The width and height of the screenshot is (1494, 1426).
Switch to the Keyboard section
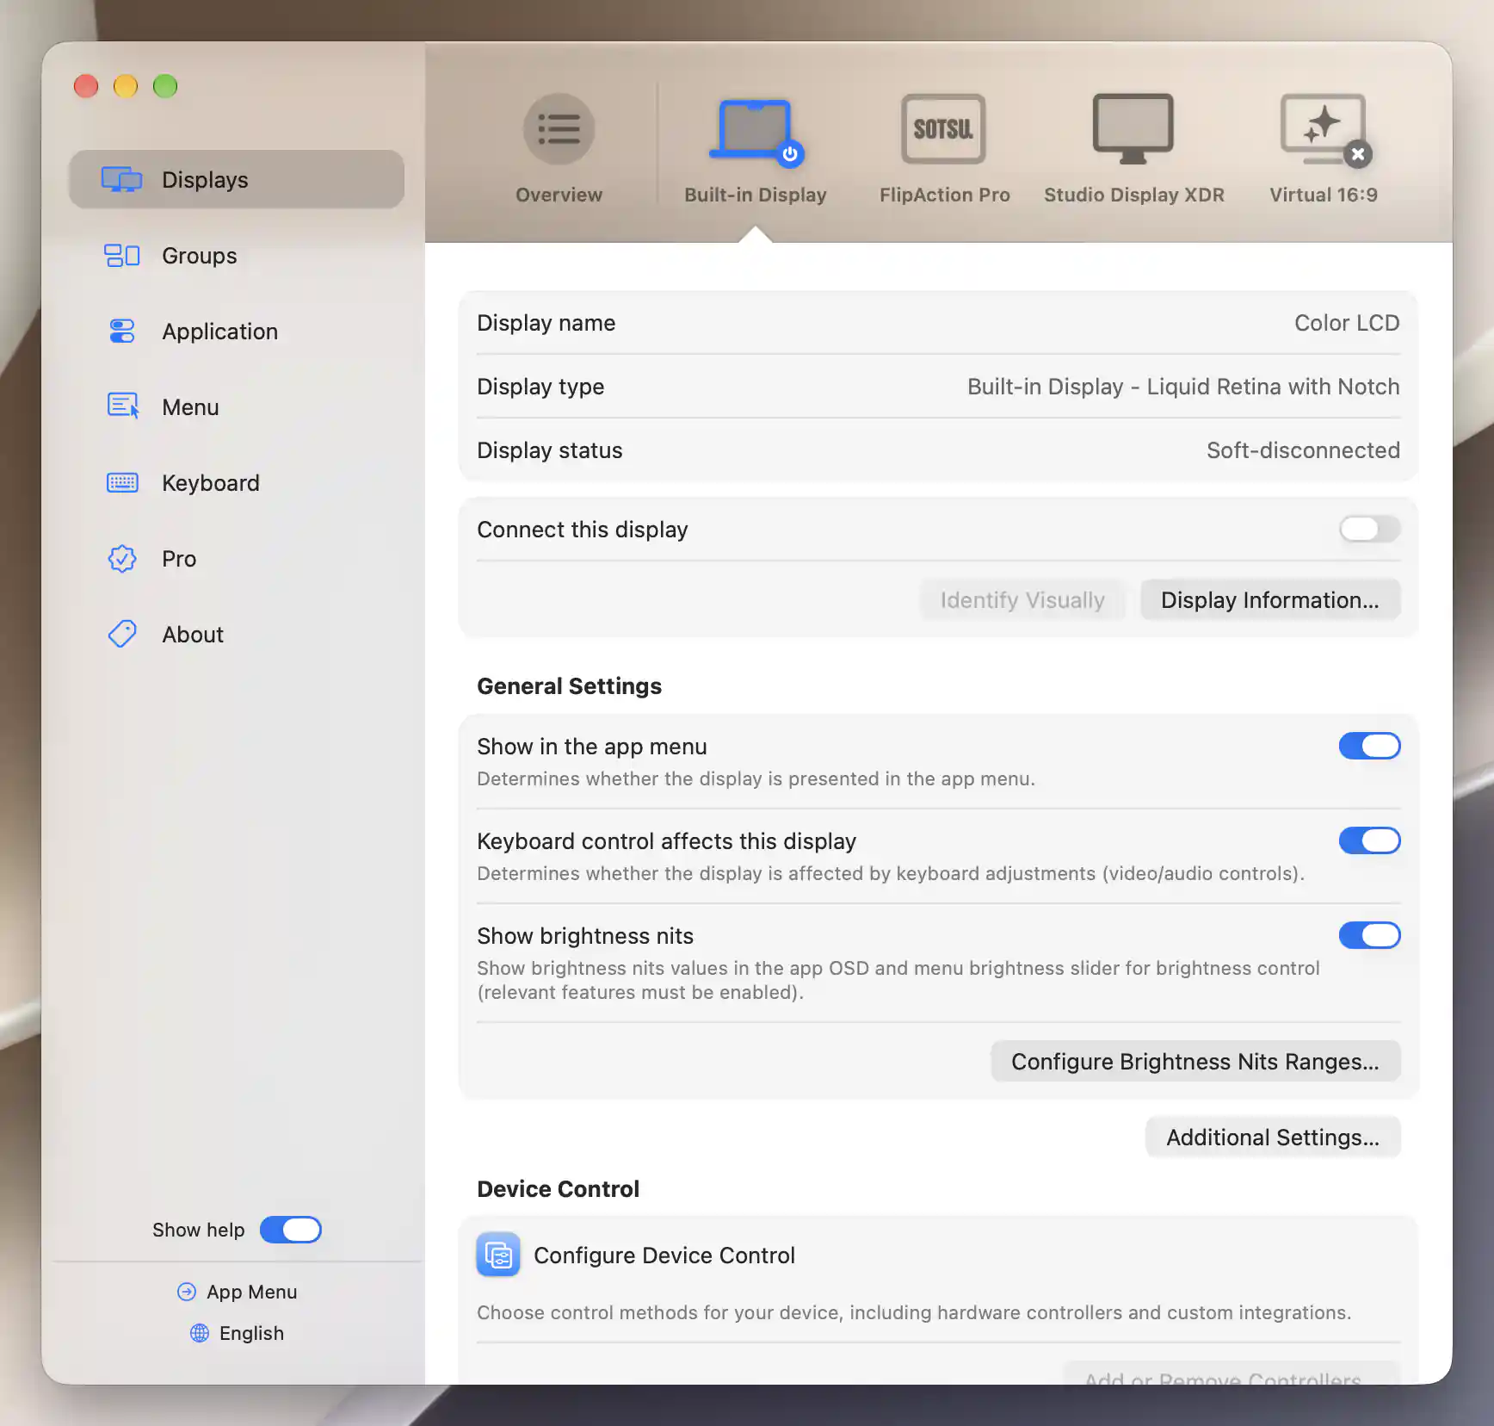click(x=210, y=482)
